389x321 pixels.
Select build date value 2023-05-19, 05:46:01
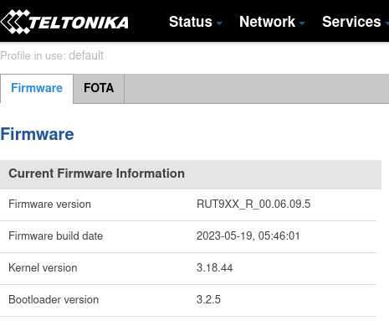pyautogui.click(x=248, y=236)
